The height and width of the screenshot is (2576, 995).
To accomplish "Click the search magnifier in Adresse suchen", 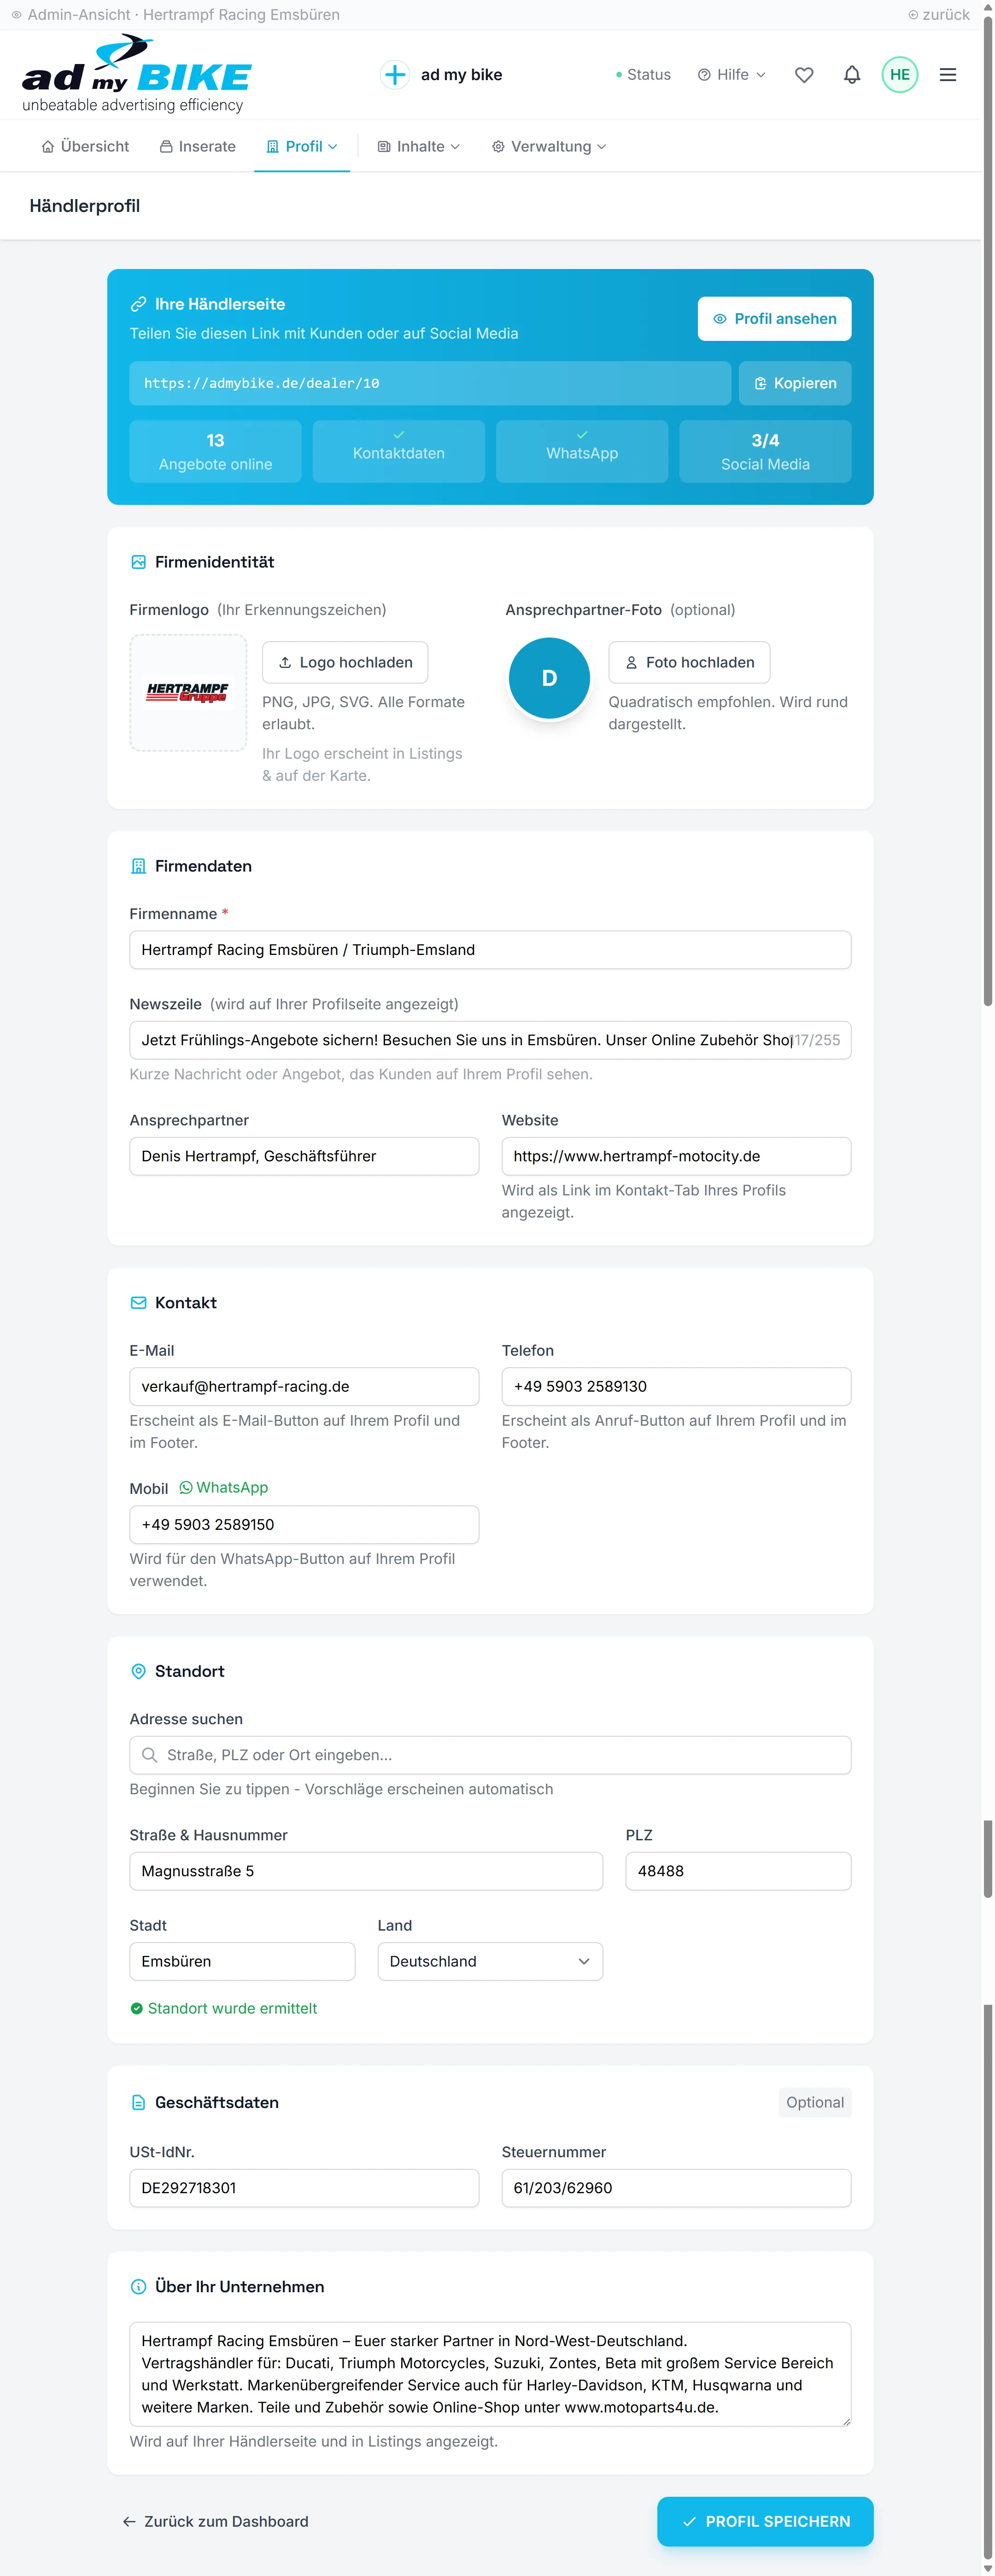I will (x=150, y=1755).
